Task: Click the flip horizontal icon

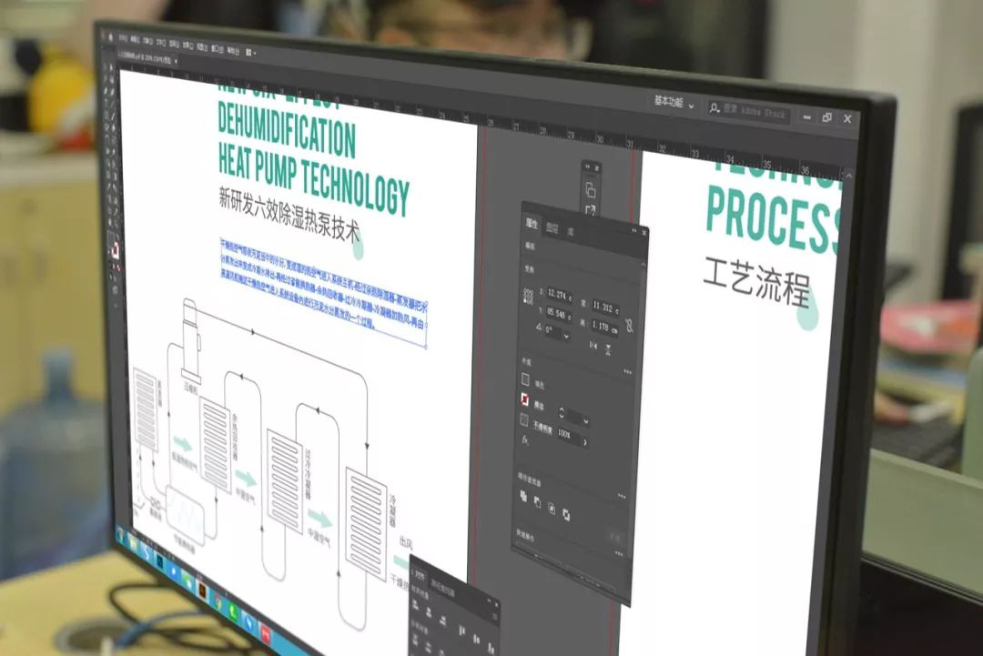Action: click(593, 345)
